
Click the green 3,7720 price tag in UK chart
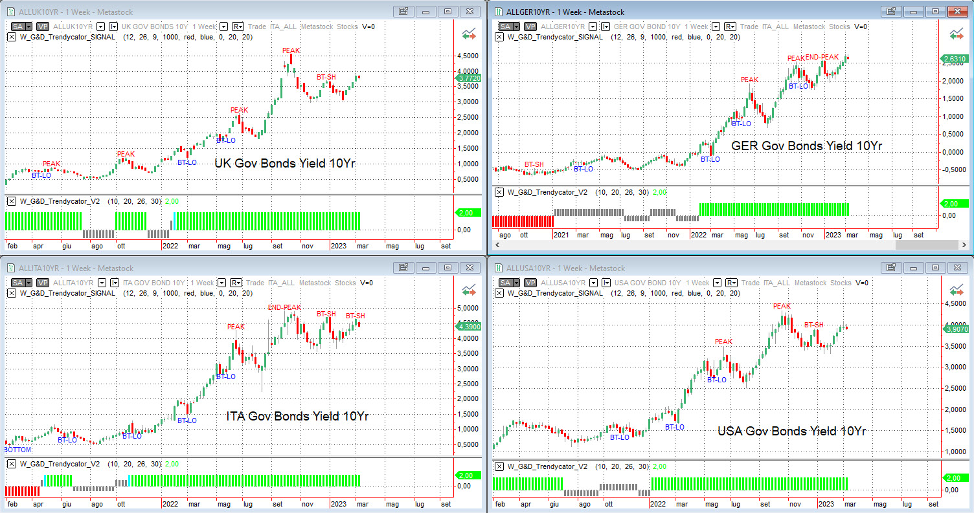click(x=469, y=78)
